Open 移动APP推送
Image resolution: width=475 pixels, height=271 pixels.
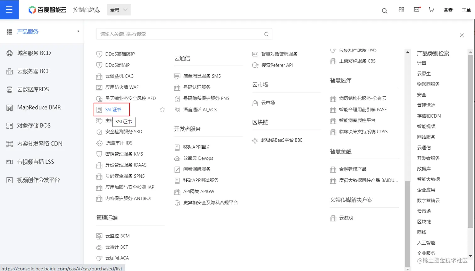pyautogui.click(x=196, y=147)
